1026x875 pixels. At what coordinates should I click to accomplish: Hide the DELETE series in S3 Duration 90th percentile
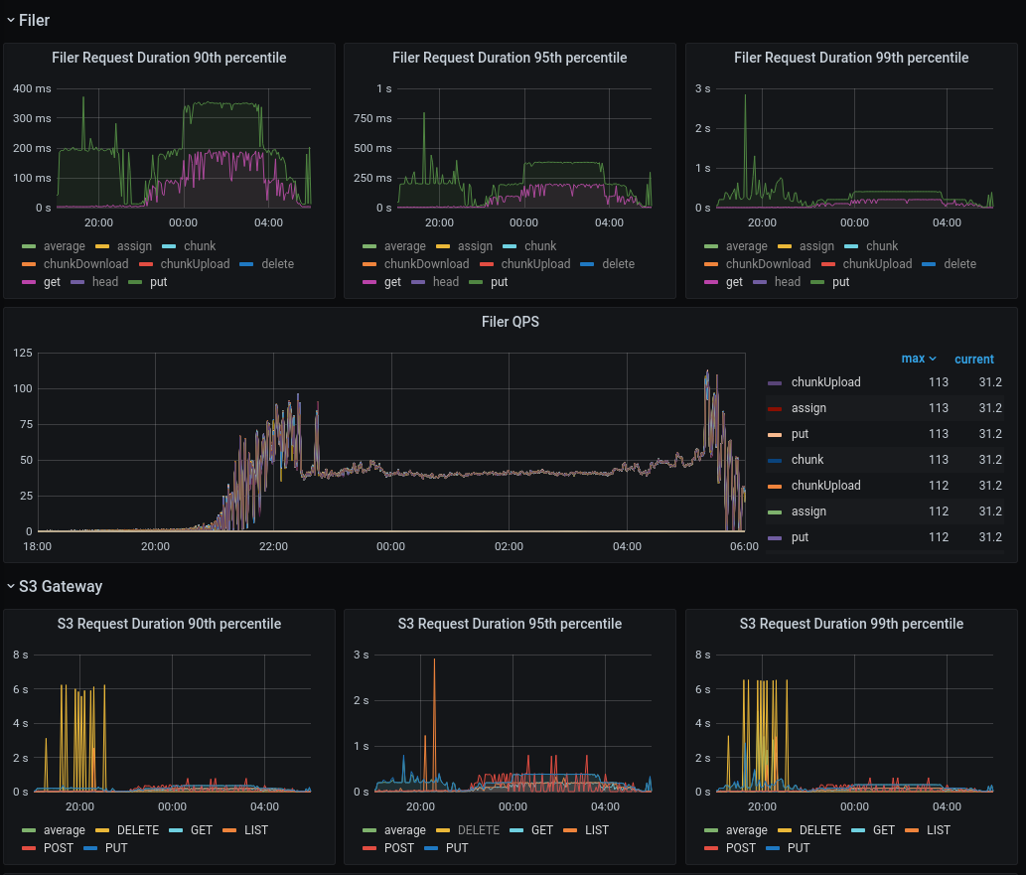point(137,830)
